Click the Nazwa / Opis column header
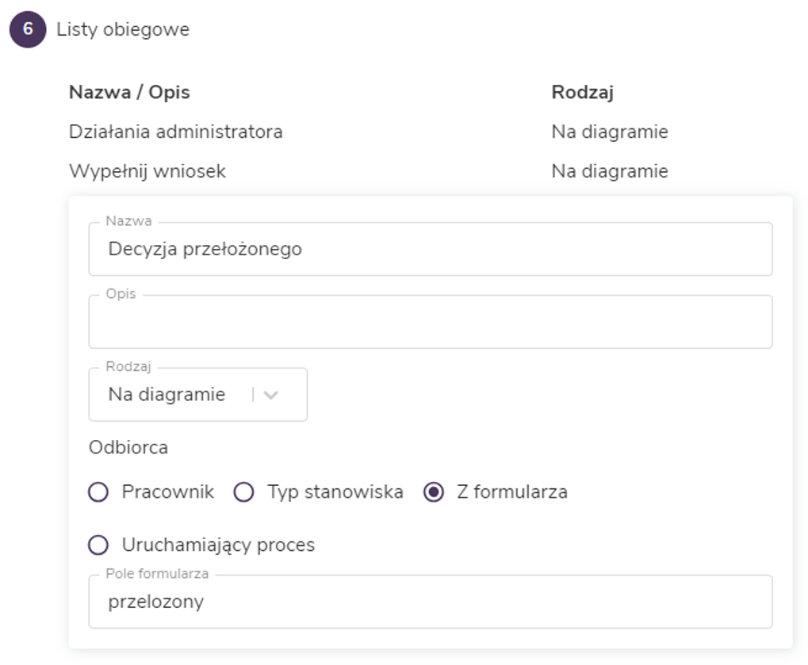 (129, 92)
